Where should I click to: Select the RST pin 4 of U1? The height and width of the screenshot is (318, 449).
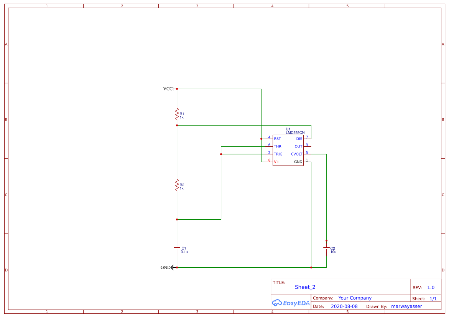coord(268,138)
